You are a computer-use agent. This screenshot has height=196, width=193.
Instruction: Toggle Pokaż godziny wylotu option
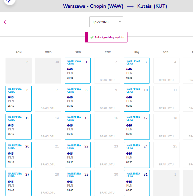[x=106, y=37]
